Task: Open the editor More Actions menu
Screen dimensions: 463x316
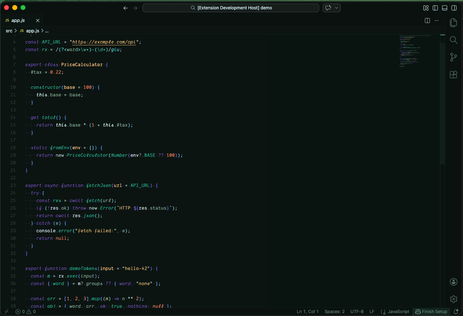Action: 437,20
